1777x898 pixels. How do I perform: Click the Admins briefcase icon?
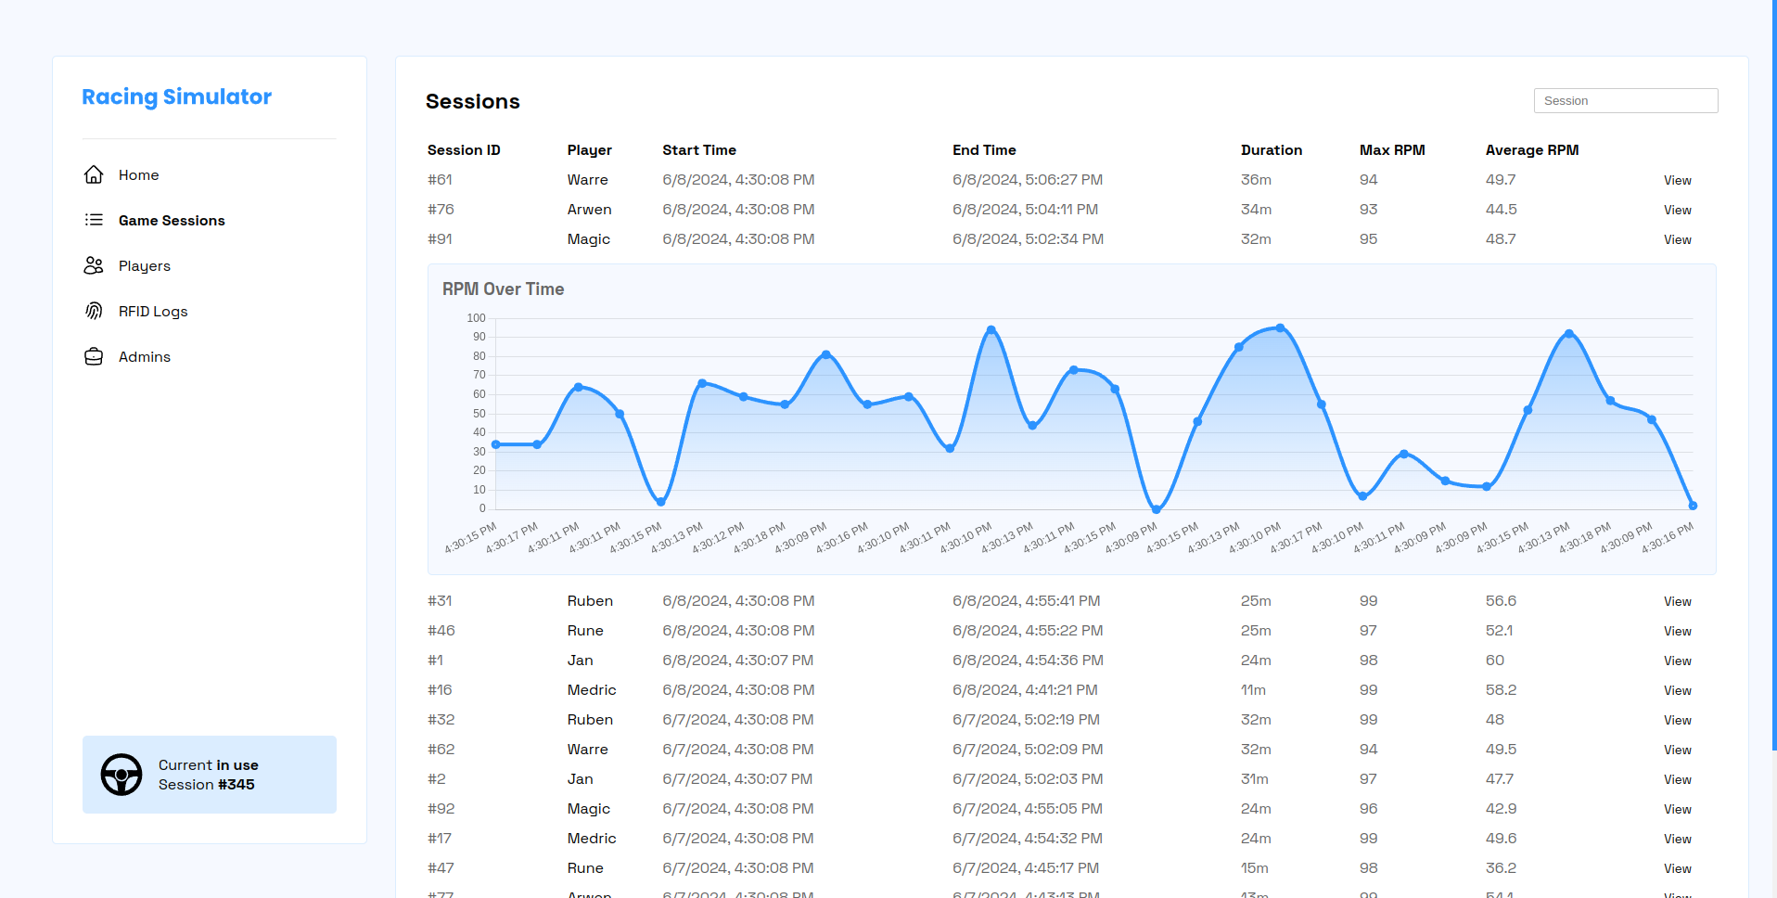pyautogui.click(x=94, y=356)
